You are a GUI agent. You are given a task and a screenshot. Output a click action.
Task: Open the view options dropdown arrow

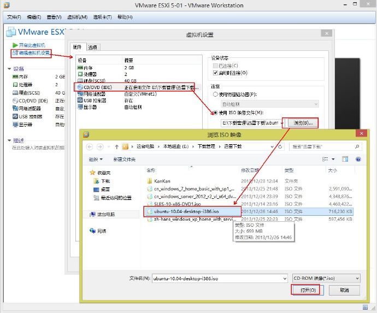(333, 159)
